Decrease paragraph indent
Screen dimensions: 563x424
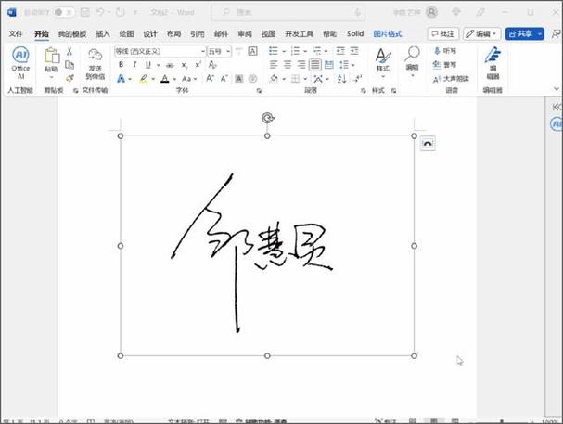click(340, 51)
